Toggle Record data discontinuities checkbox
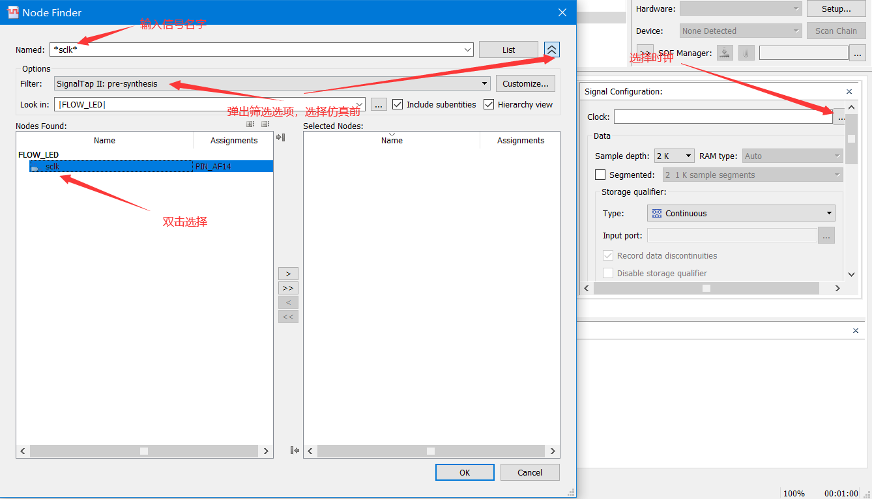The image size is (872, 499). tap(608, 255)
